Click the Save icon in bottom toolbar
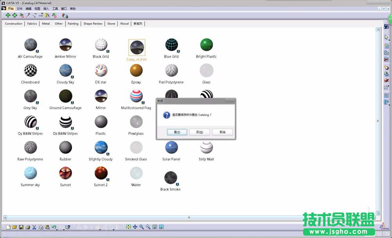This screenshot has width=392, height=238. click(x=21, y=227)
